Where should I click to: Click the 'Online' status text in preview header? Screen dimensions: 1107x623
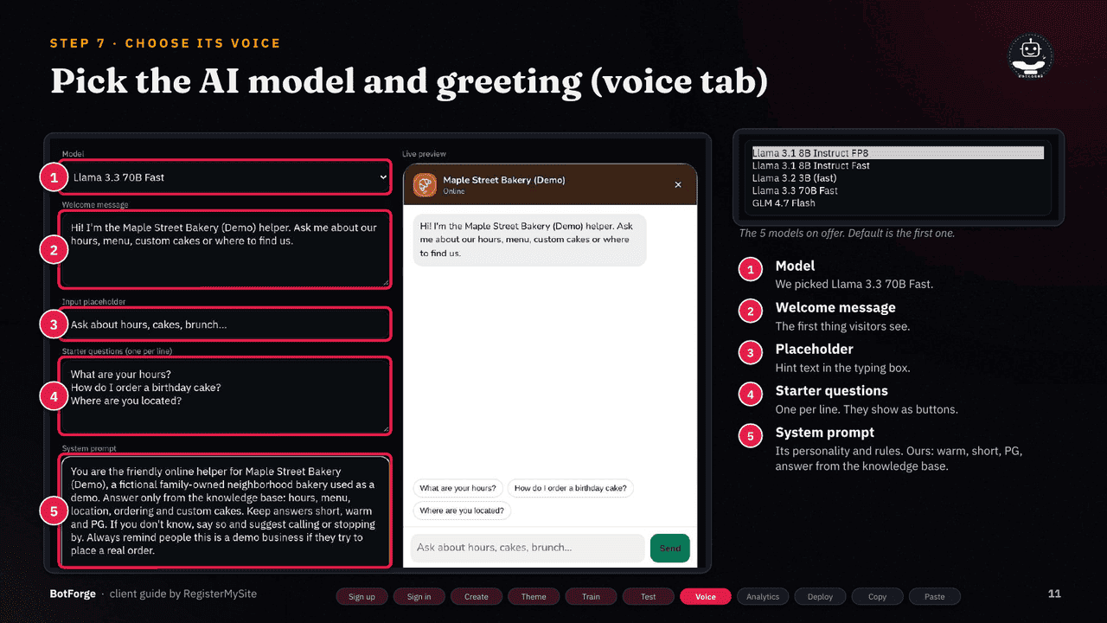pyautogui.click(x=454, y=191)
